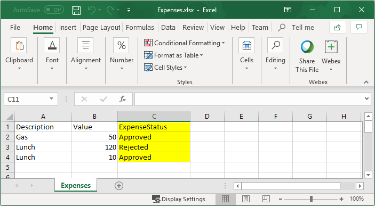This screenshot has width=375, height=206.
Task: Select the Description header cell
Action: (x=43, y=127)
